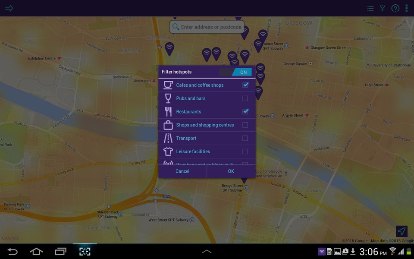
Task: Open the side menu arrow icon
Action: pos(9,8)
